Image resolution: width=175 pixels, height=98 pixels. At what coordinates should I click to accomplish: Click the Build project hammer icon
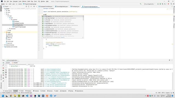[x=141, y=4]
